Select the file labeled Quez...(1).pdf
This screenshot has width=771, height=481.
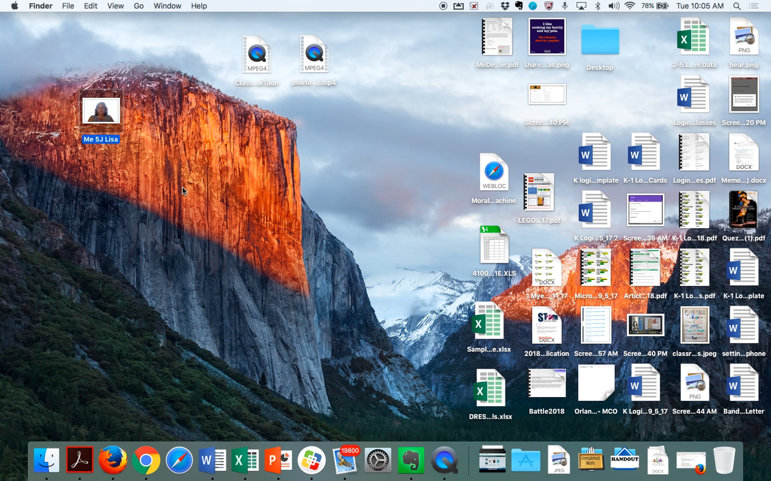point(744,209)
